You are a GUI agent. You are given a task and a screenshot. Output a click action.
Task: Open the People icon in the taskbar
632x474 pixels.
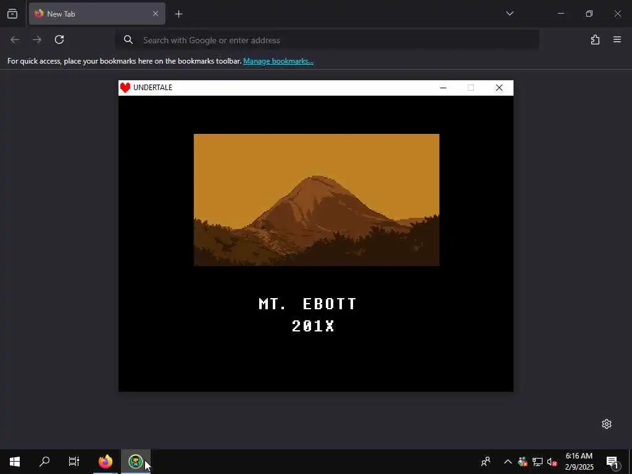[x=486, y=462]
